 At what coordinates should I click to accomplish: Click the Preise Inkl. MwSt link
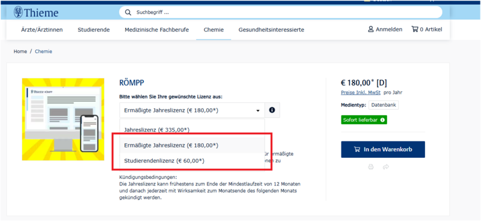tap(361, 93)
